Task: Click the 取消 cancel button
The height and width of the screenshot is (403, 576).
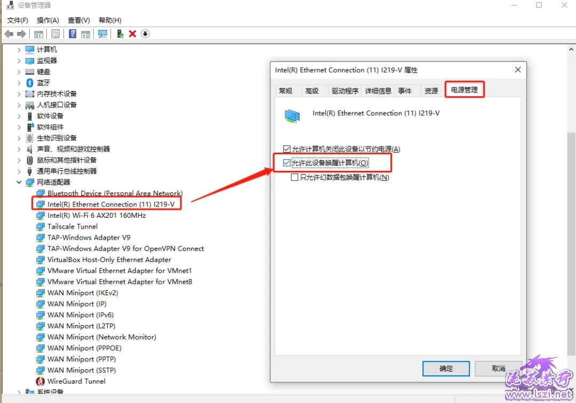Action: tap(499, 368)
